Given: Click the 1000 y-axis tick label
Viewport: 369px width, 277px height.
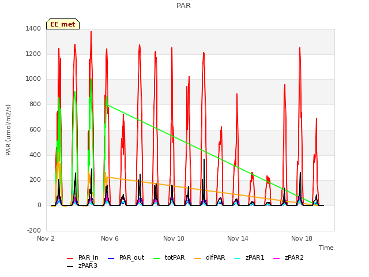Looking at the screenshot, I should 33,79.
